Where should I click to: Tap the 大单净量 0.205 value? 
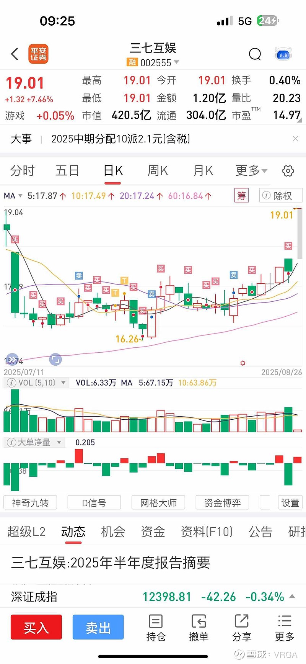[85, 443]
